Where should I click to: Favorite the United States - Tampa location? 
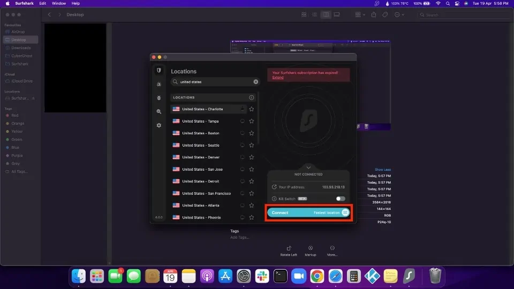252,121
